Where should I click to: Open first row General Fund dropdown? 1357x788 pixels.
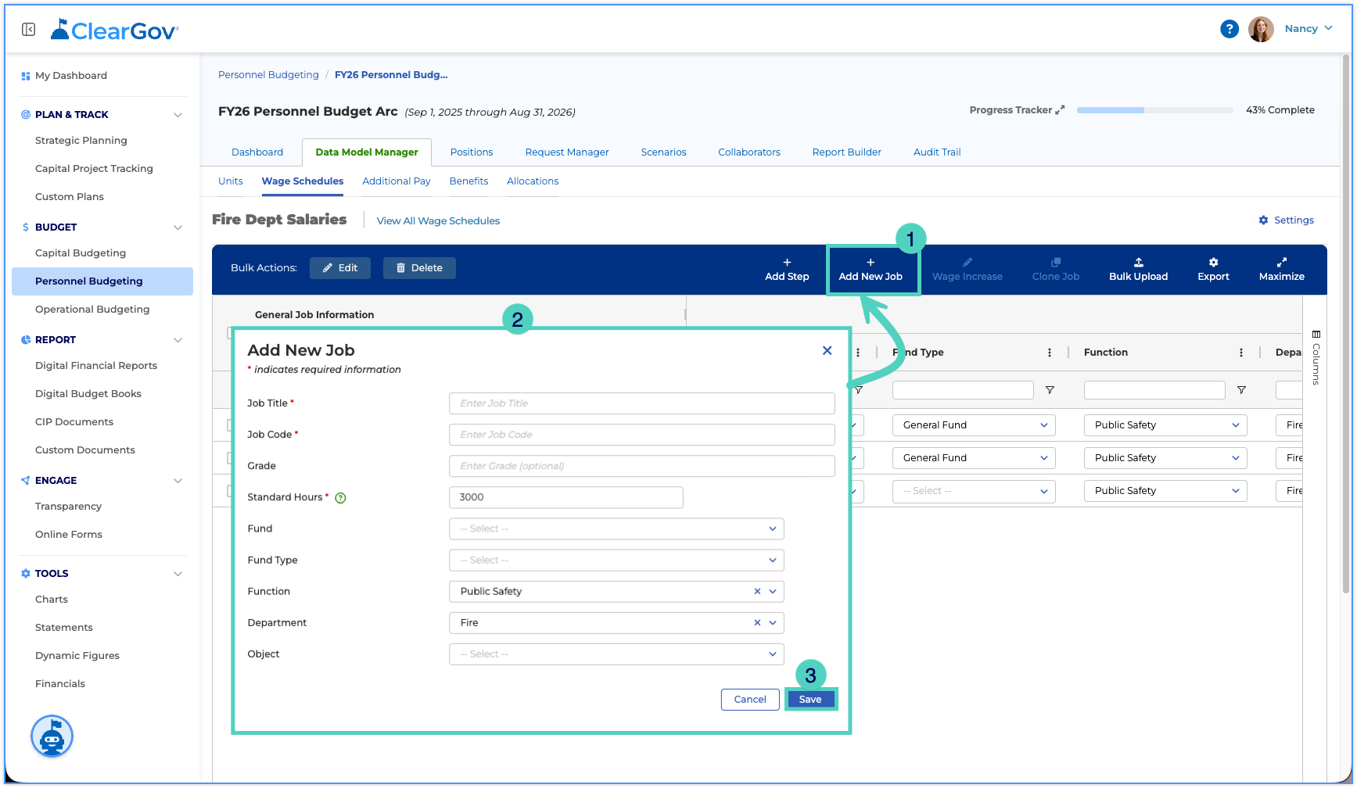coord(974,425)
